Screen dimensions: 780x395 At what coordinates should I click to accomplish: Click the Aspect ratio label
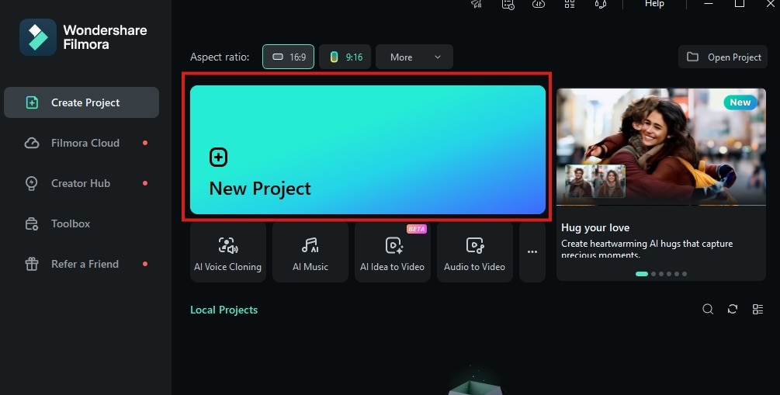(220, 57)
